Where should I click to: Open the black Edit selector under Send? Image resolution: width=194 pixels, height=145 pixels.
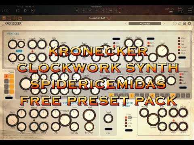(108, 129)
